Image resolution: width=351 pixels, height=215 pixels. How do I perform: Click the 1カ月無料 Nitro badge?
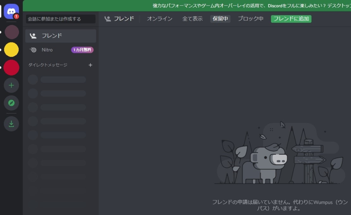click(x=82, y=50)
